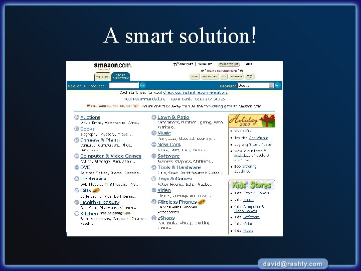361x271 pixels.
Task: Open the Help link in header
Action: coord(249,64)
